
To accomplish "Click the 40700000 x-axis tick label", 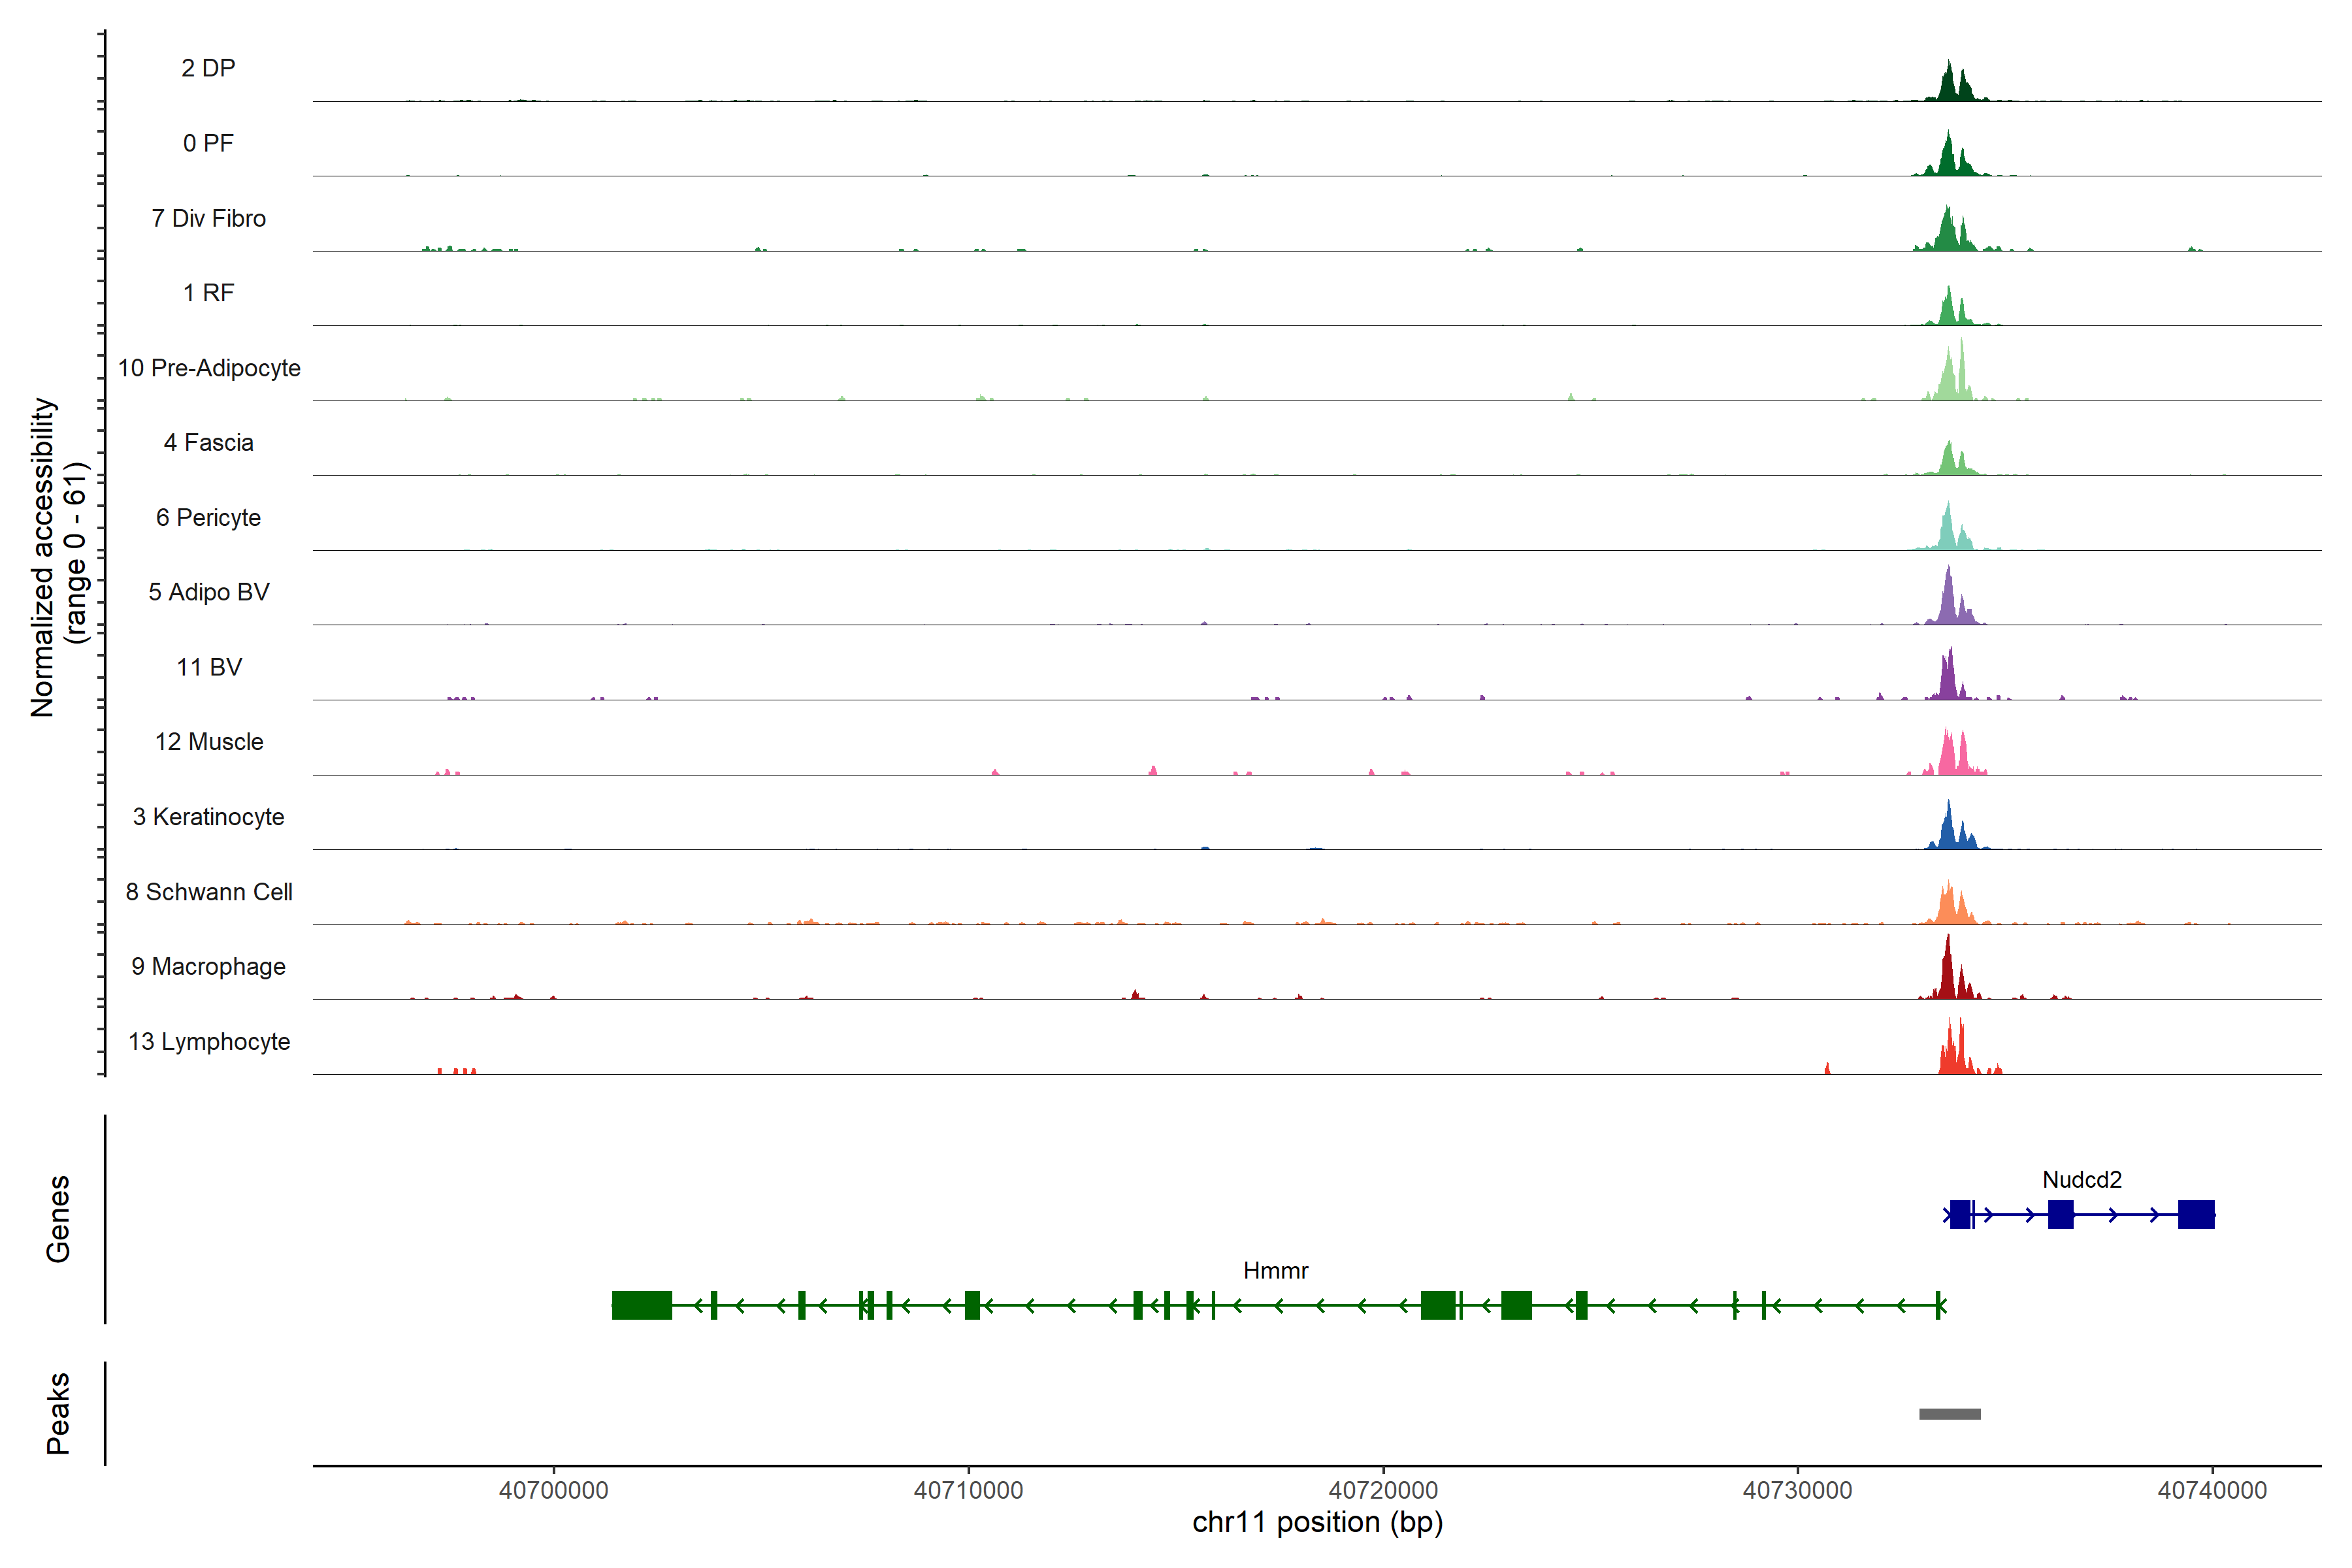I will [553, 1490].
